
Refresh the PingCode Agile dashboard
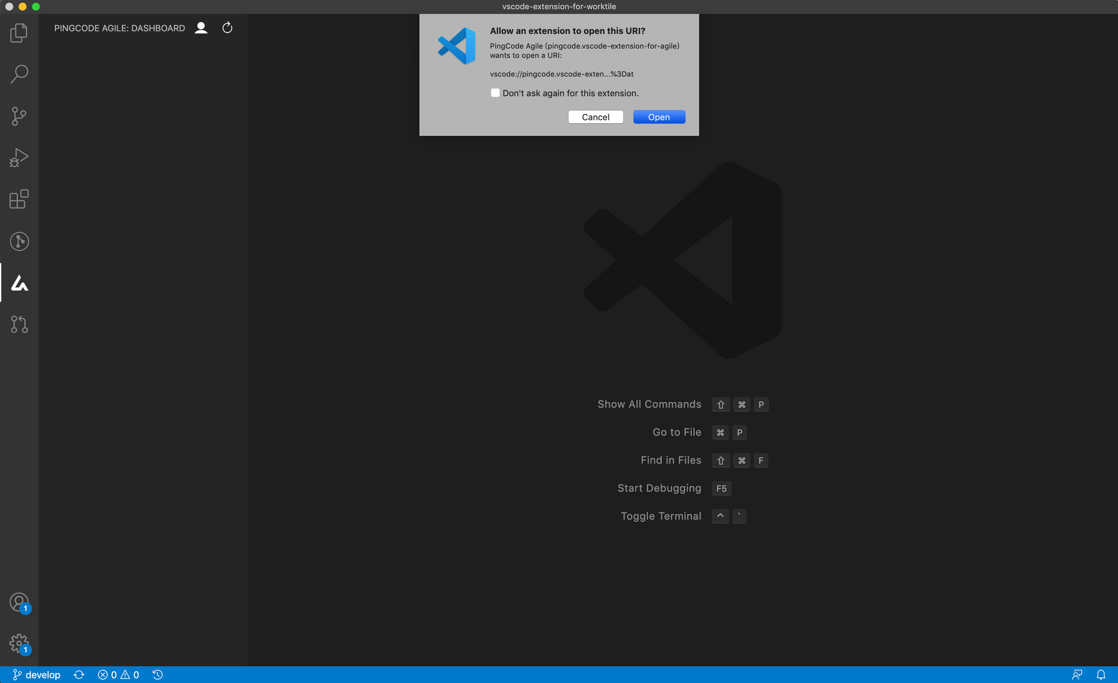pos(227,28)
